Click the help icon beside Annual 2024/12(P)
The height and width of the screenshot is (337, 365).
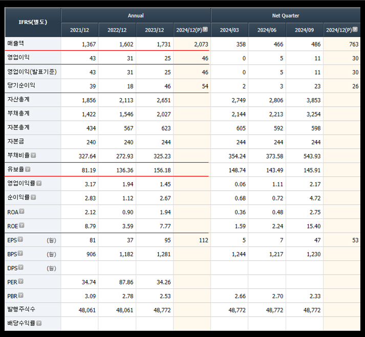(205, 29)
